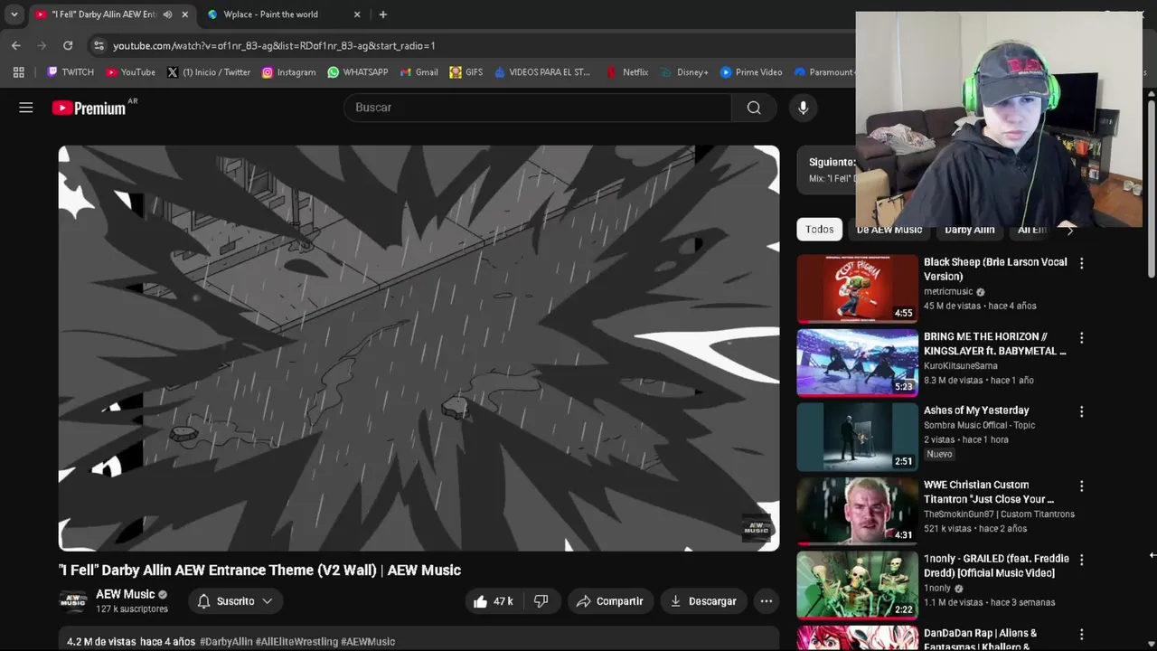This screenshot has width=1157, height=651.
Task: Open the YouTube bookmark
Action: click(130, 72)
